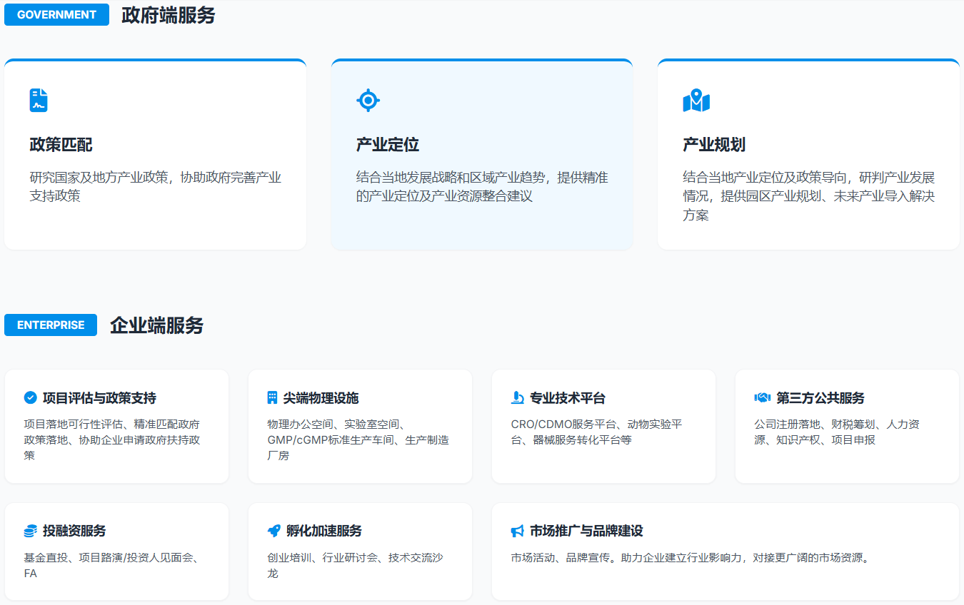Click the blue ENTERPRISE badge
This screenshot has height=605, width=964.
click(51, 325)
